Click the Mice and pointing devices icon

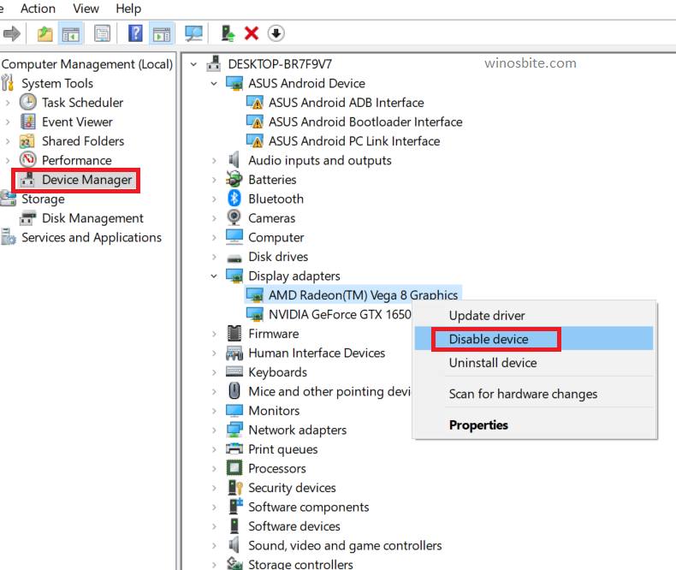(x=234, y=391)
